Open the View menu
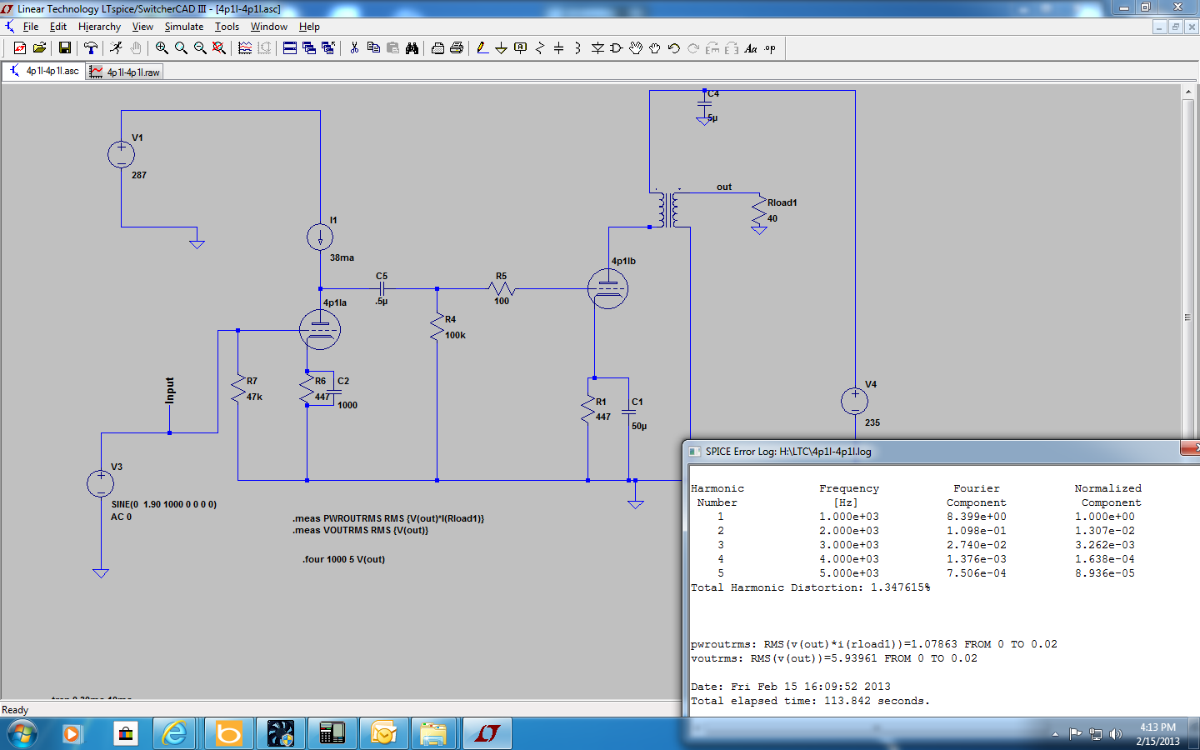The width and height of the screenshot is (1200, 750). pyautogui.click(x=142, y=27)
